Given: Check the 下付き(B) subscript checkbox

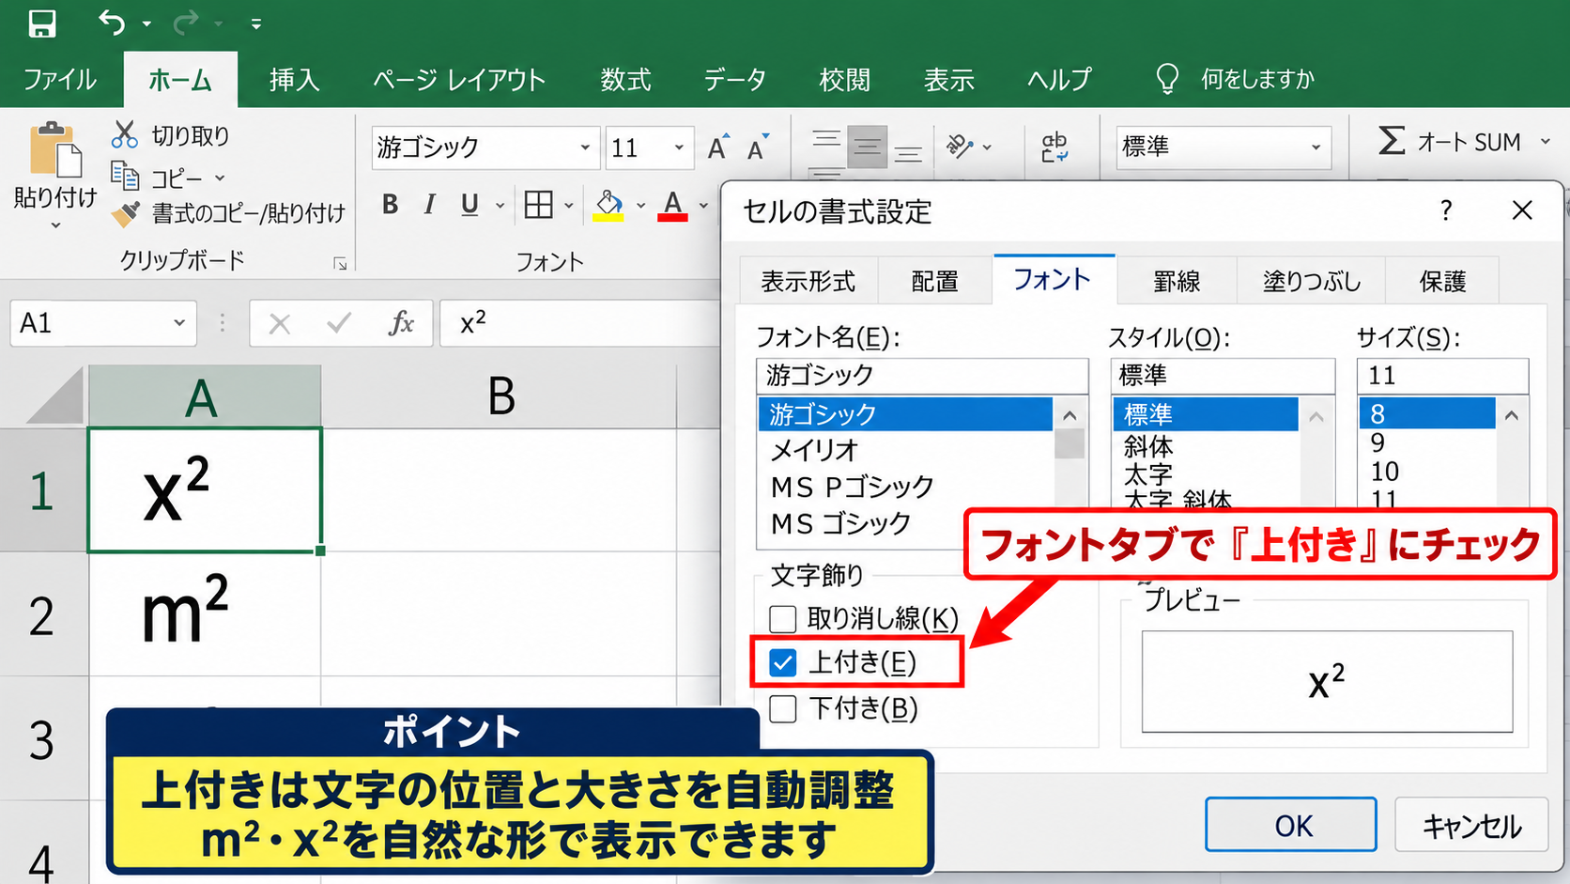Looking at the screenshot, I should pyautogui.click(x=783, y=708).
